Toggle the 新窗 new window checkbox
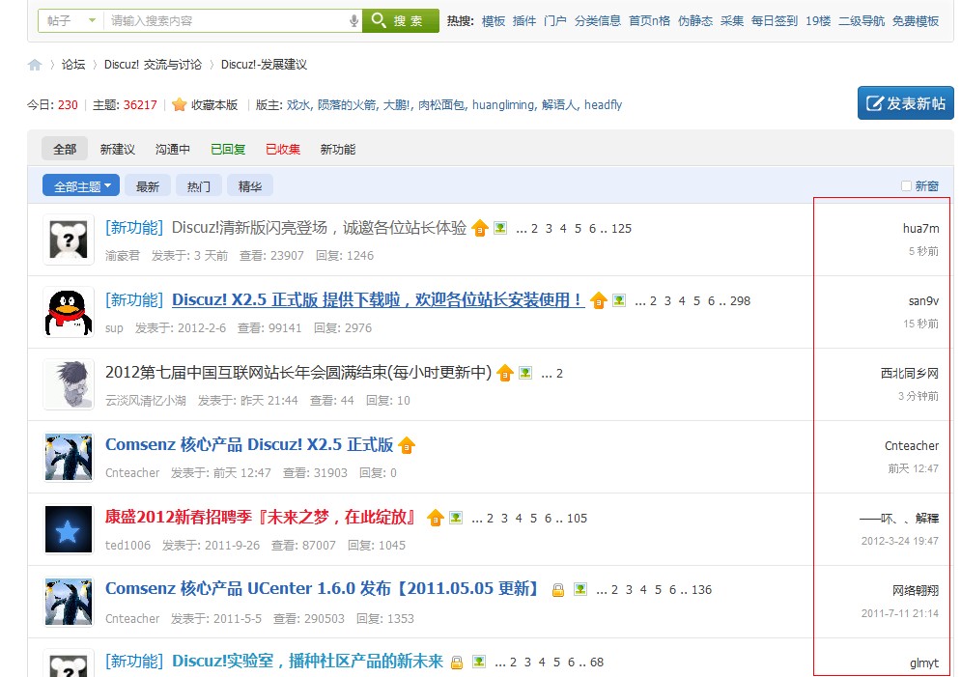961x677 pixels. pos(906,185)
